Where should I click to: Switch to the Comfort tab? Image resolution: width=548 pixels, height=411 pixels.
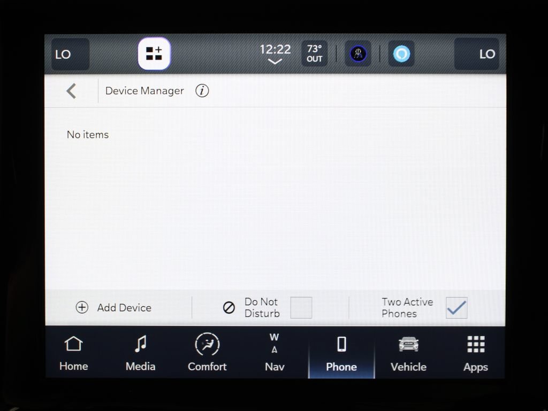coord(207,353)
